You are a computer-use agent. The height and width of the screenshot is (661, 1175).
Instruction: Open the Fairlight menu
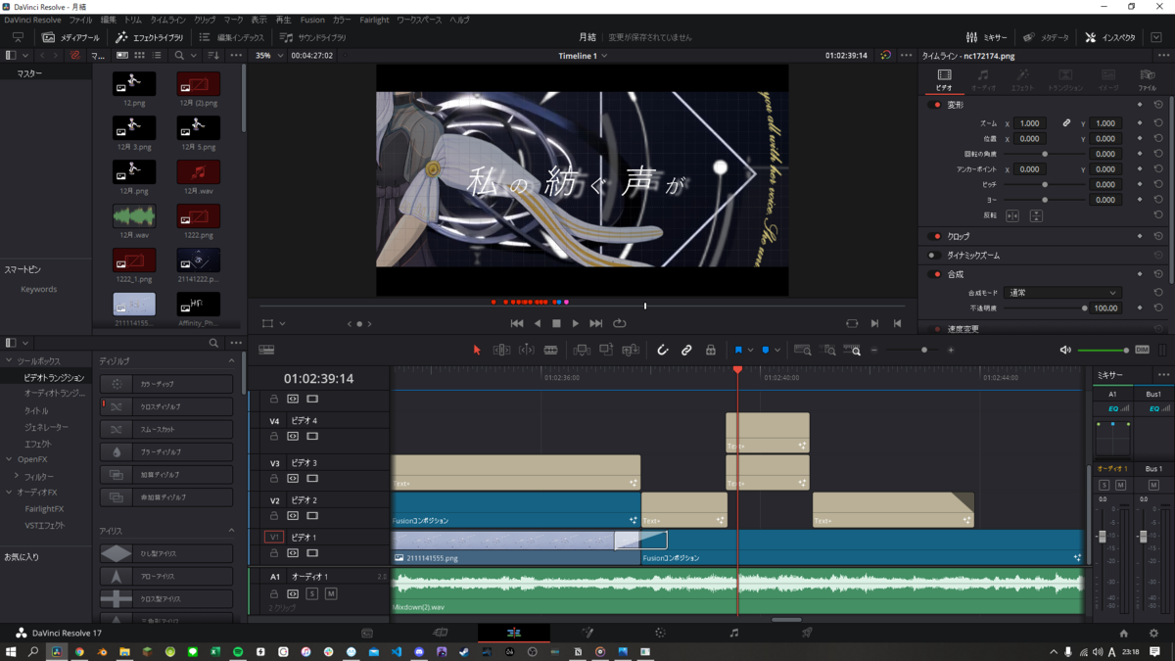pyautogui.click(x=374, y=20)
